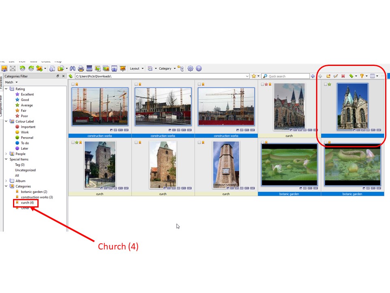Click the printer icon in toolbar

click(x=81, y=68)
